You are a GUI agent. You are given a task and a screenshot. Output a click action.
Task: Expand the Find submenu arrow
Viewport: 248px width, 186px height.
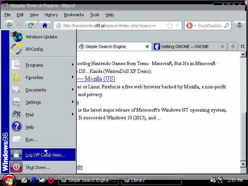72,114
